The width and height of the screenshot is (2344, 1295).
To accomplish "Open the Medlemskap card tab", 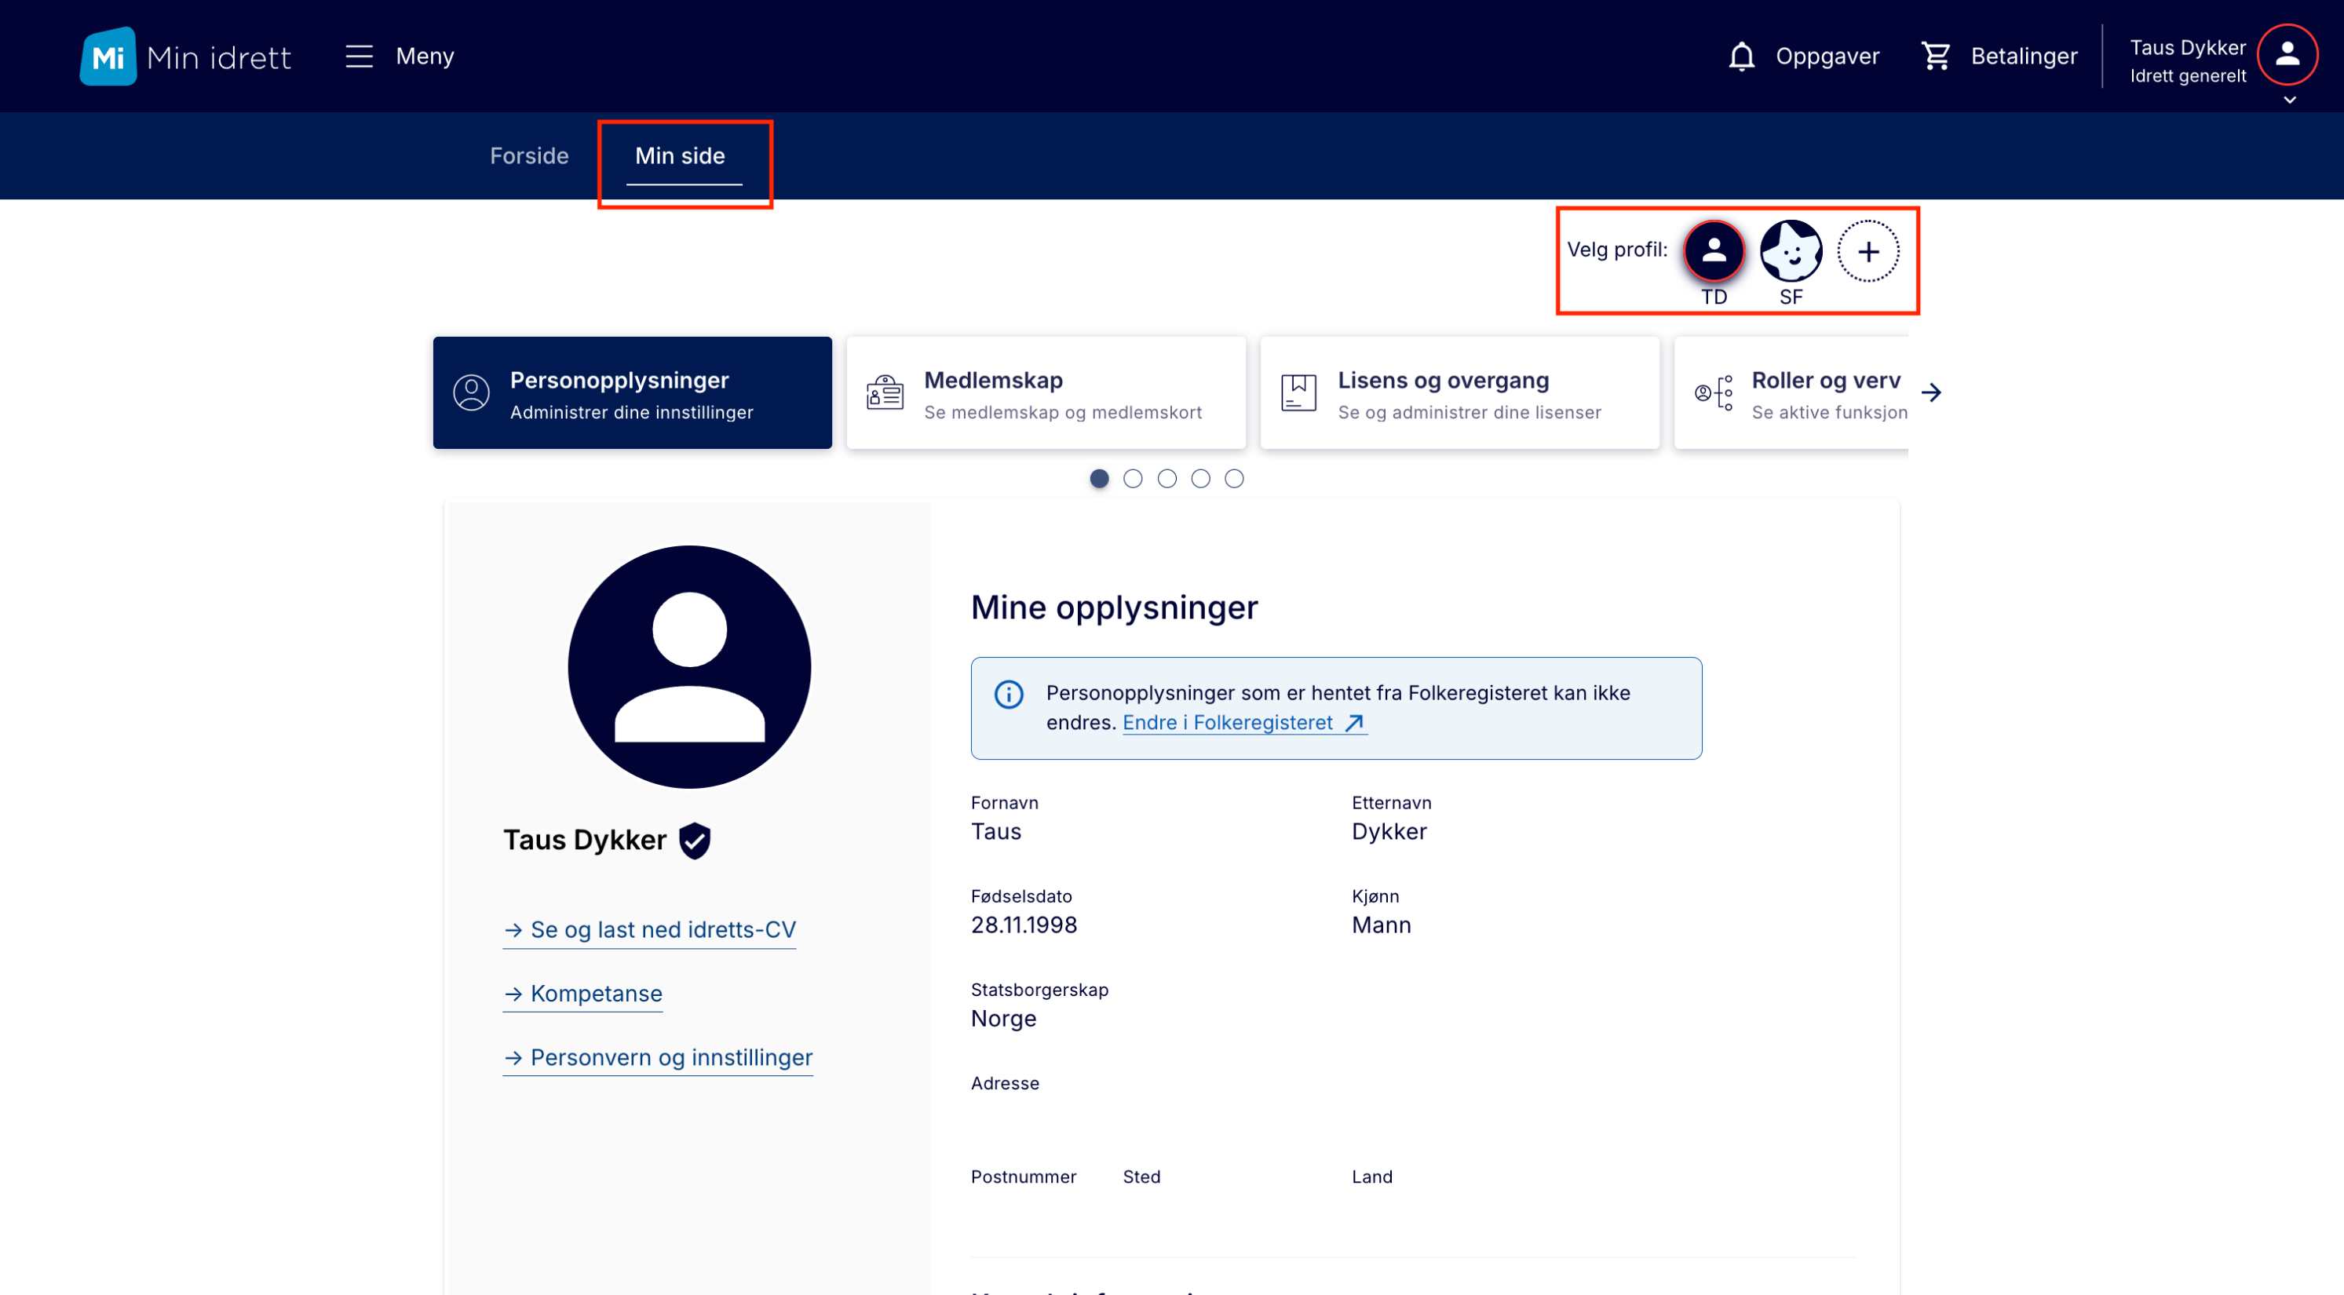I will 1046,393.
